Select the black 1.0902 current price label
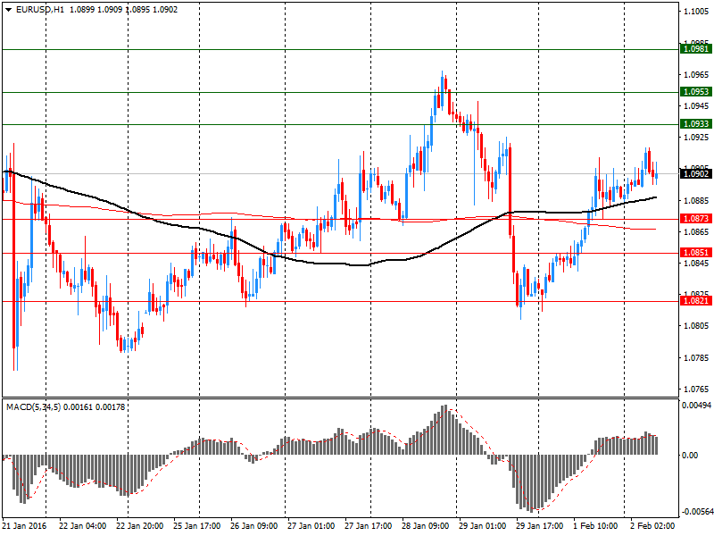The height and width of the screenshot is (536, 714). coord(696,173)
